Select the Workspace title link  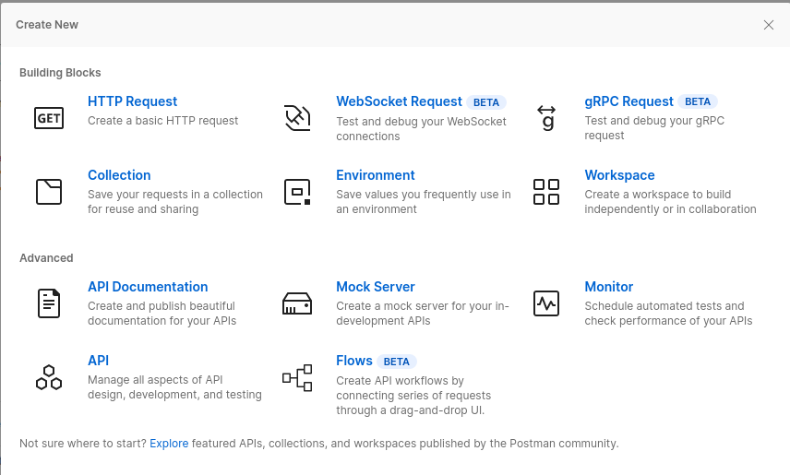(619, 175)
